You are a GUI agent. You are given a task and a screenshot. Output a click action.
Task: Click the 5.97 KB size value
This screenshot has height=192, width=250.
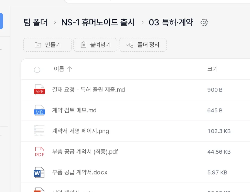tap(217, 173)
